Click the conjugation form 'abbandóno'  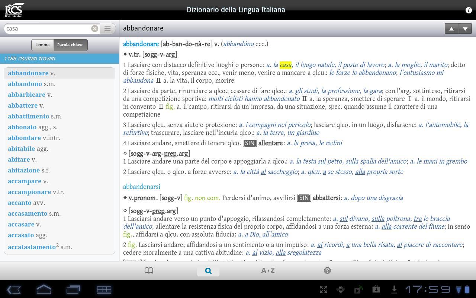tap(238, 44)
